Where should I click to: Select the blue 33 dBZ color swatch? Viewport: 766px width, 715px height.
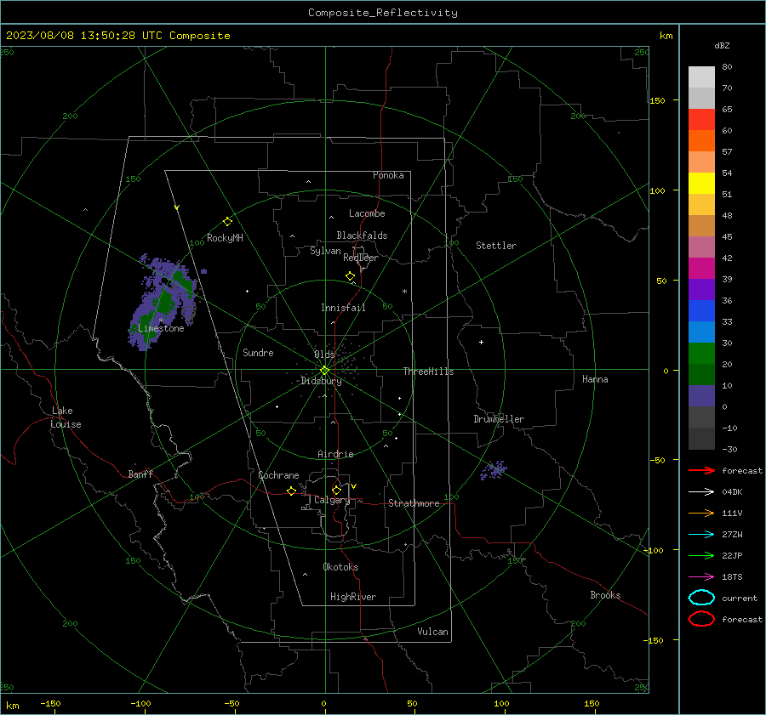click(x=701, y=311)
